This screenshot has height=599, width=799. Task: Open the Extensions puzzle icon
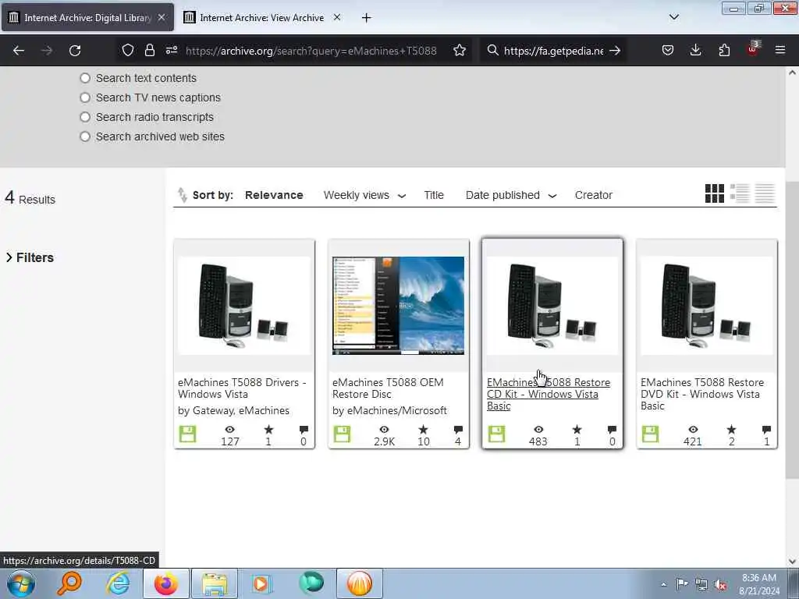pos(724,50)
